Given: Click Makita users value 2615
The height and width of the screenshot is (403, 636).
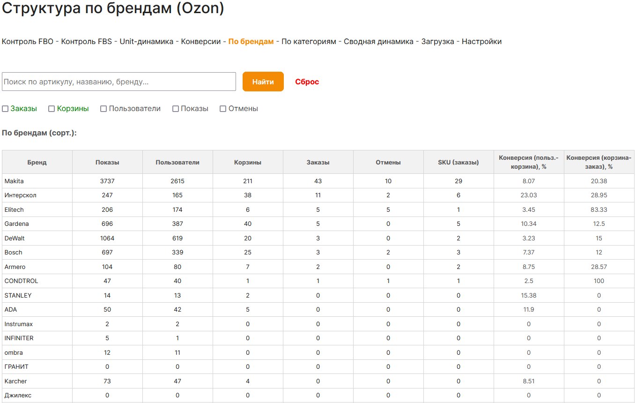Looking at the screenshot, I should (x=177, y=181).
